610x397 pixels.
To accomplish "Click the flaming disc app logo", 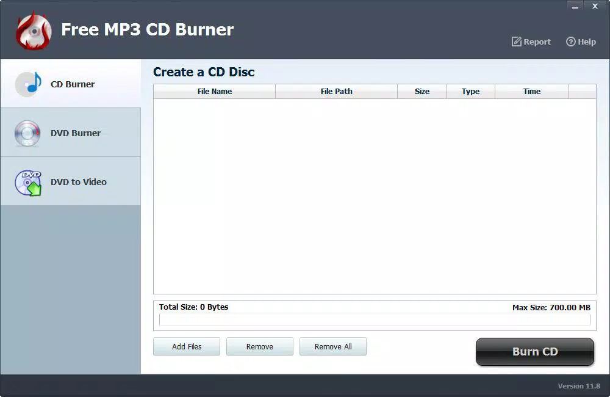I will coord(34,30).
